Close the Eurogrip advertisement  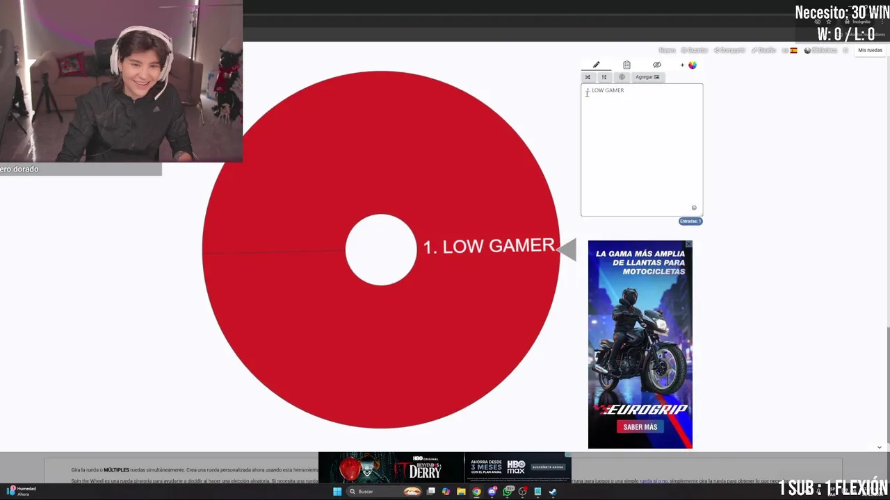click(689, 244)
